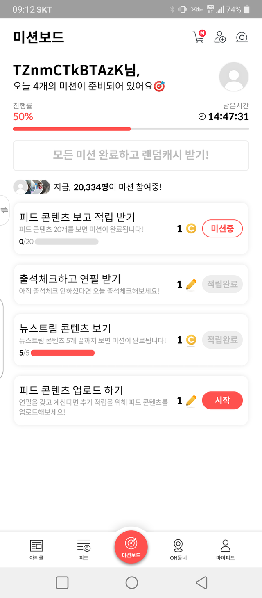Open the ON동네 tab
262x598 pixels.
[x=178, y=549]
